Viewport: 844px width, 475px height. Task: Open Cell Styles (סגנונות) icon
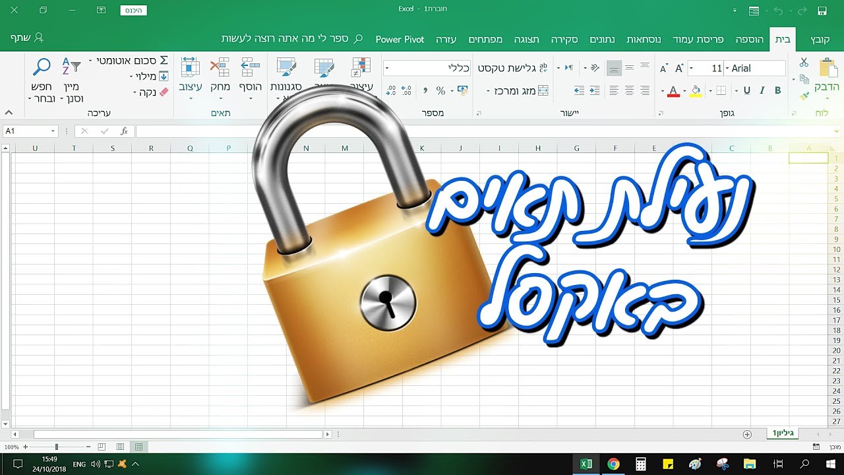(287, 67)
